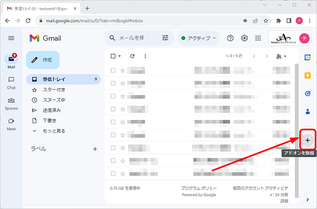The width and height of the screenshot is (317, 209).
Task: Toggle the select-all checkbox in toolbar
Action: point(113,56)
